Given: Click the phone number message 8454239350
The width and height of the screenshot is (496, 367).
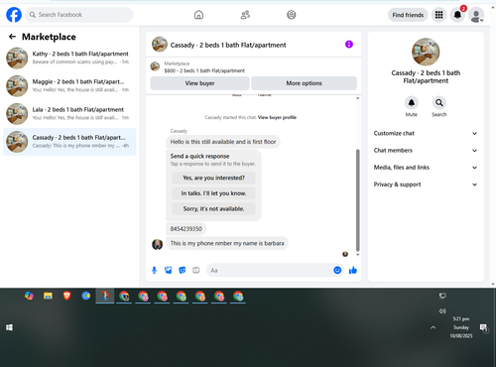Looking at the screenshot, I should pos(186,229).
